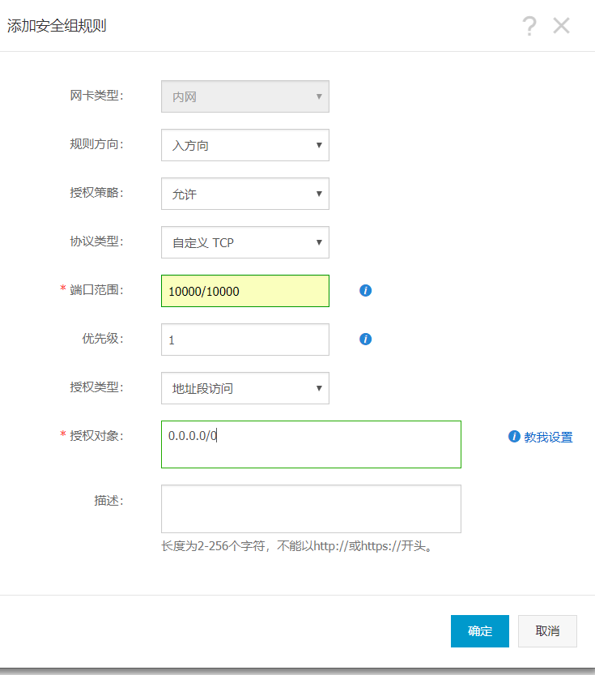Image resolution: width=595 pixels, height=675 pixels.
Task: Focus the 优先级 input field
Action: [244, 340]
